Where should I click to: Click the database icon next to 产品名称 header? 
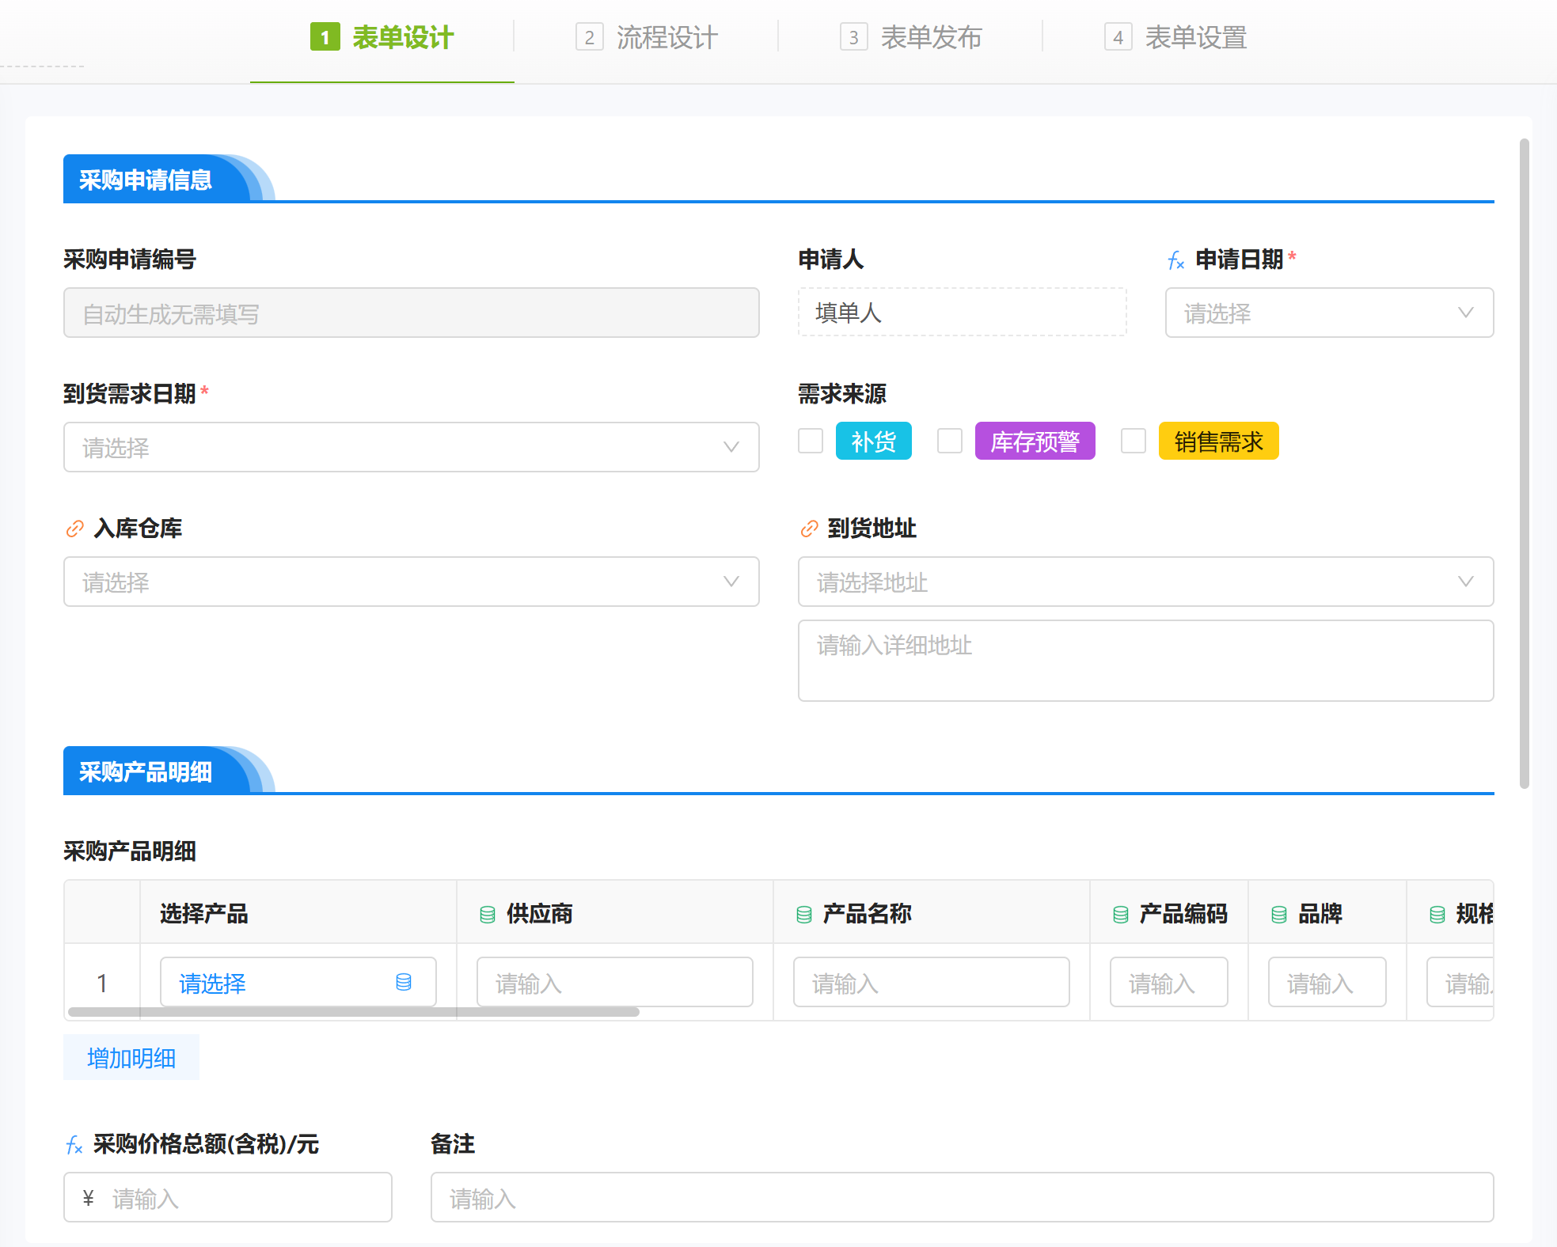804,915
